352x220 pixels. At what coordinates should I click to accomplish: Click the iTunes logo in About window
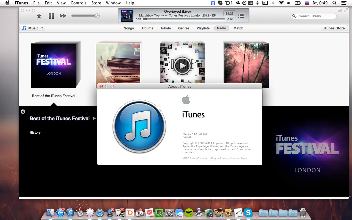pyautogui.click(x=139, y=127)
